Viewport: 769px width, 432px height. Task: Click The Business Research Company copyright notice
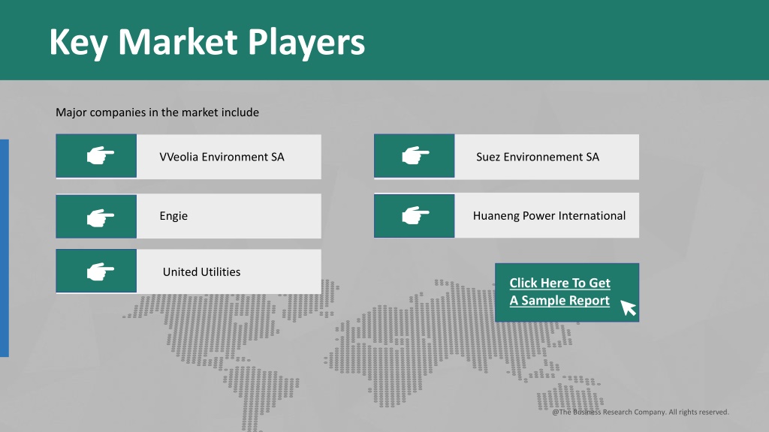click(641, 412)
